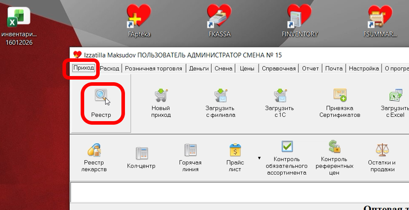The width and height of the screenshot is (409, 210).
Task: Click the Новый приход cart icon
Action: (x=161, y=95)
